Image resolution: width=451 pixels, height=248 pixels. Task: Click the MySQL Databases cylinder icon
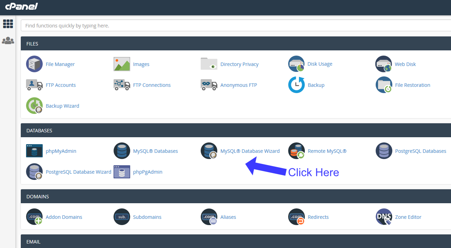click(122, 151)
